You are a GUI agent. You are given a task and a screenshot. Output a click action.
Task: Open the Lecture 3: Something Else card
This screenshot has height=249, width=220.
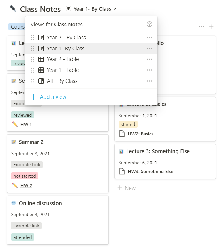pos(158,151)
